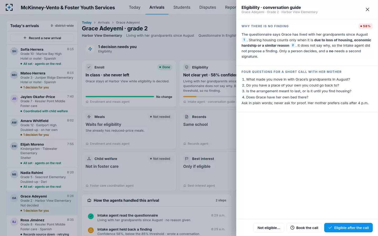This screenshot has width=378, height=236.
Task: Click the Child welfare network icon
Action: click(89, 159)
